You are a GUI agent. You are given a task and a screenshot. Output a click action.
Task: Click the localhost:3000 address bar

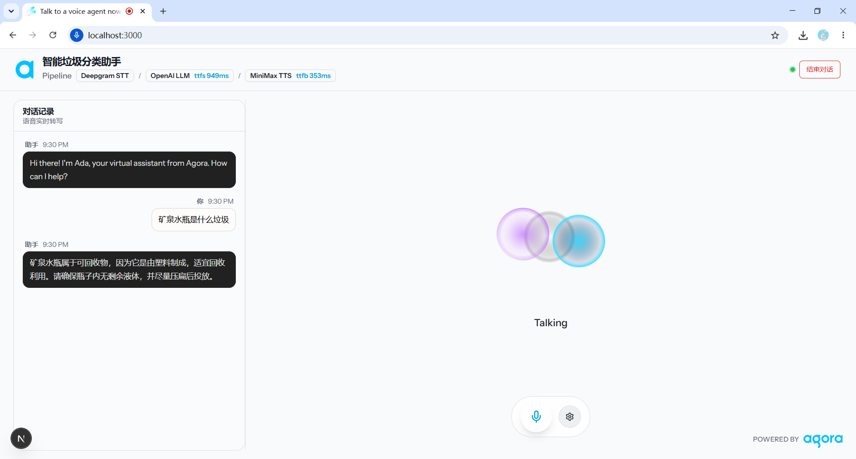[x=427, y=35]
